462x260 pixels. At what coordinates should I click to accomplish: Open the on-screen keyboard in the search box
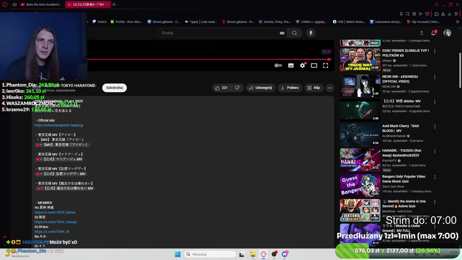(282, 33)
